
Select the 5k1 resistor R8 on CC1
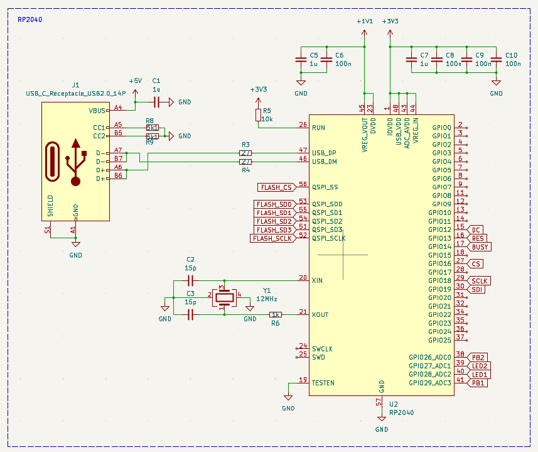[152, 128]
